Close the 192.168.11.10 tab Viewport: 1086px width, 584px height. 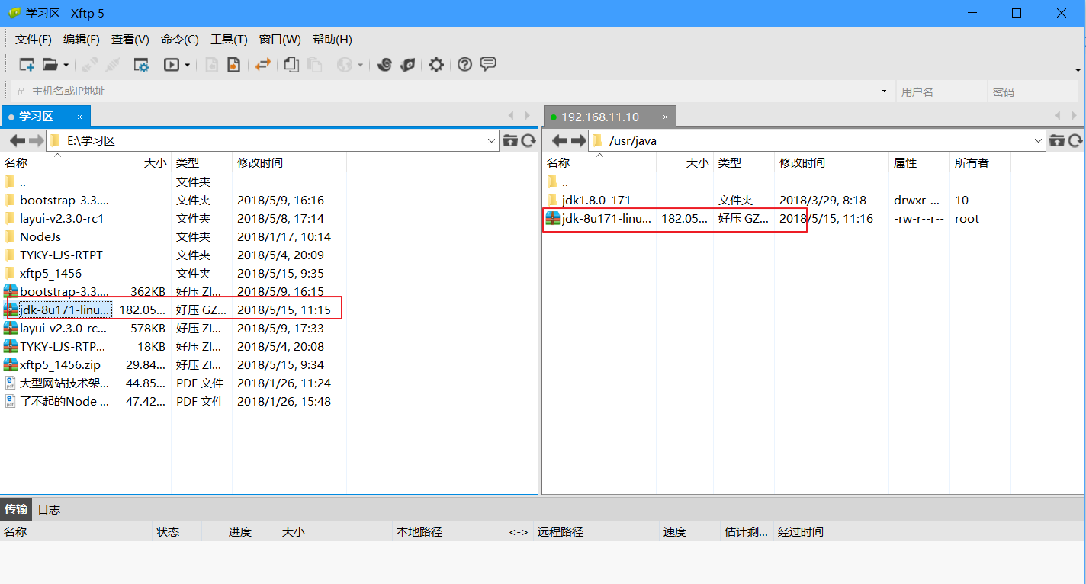(x=665, y=117)
